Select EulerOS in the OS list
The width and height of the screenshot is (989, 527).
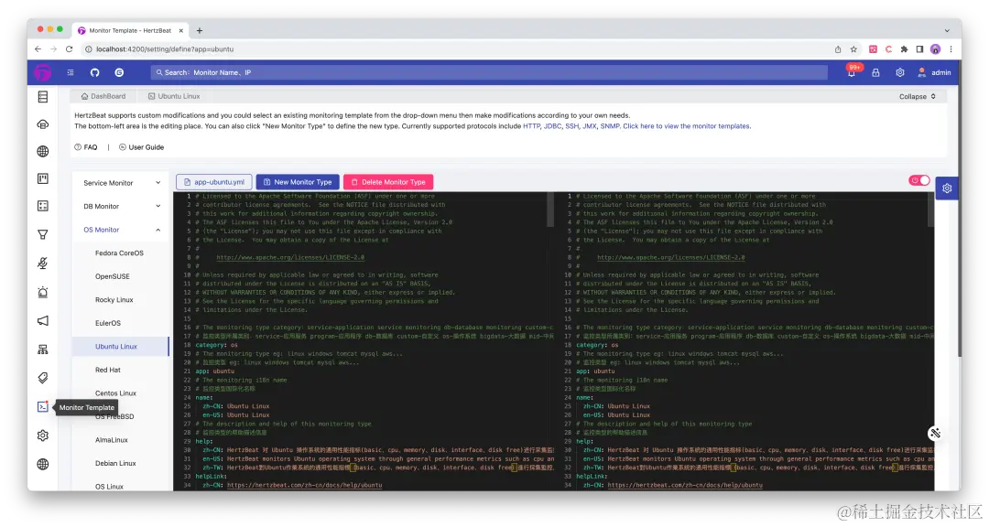coord(108,323)
